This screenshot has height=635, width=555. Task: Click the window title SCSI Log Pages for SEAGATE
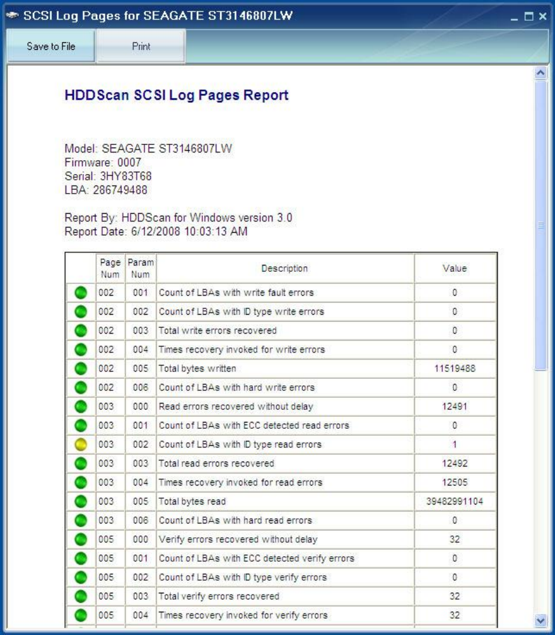coord(158,16)
